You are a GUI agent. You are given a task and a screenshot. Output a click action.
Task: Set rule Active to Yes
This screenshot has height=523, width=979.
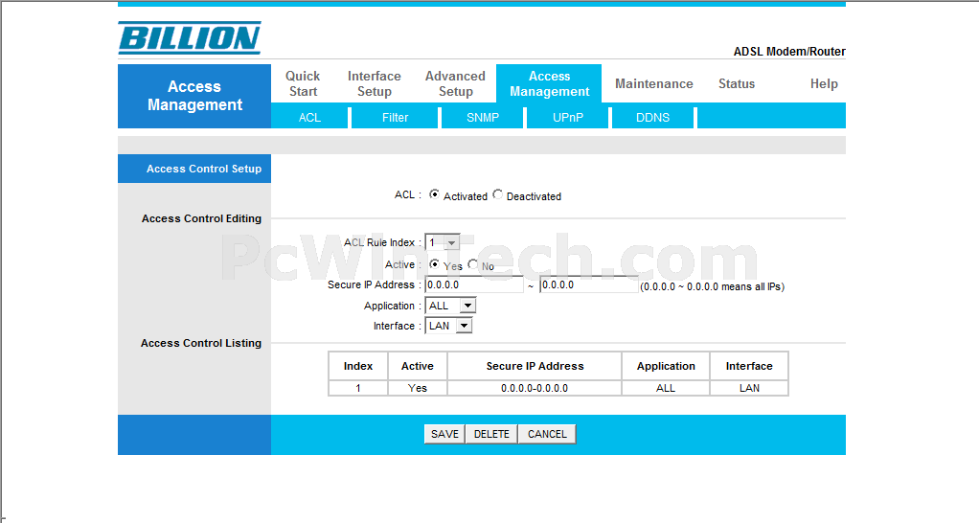(435, 264)
